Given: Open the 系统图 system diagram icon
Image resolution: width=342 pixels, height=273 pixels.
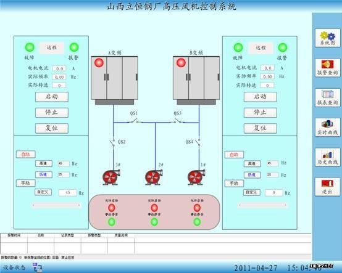Looking at the screenshot, I should [x=328, y=38].
